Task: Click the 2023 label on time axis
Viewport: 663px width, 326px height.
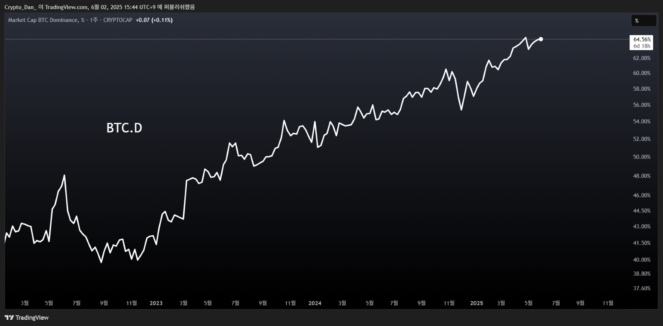Action: (x=156, y=303)
